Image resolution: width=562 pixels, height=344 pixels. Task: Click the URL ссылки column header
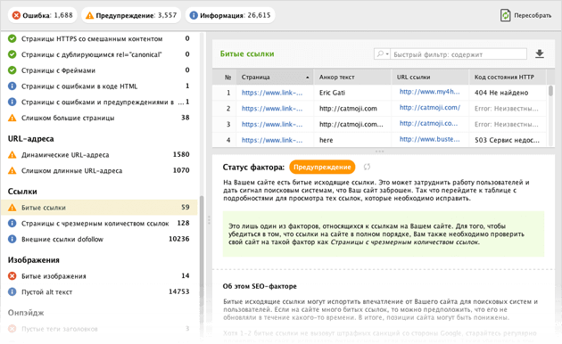(430, 78)
